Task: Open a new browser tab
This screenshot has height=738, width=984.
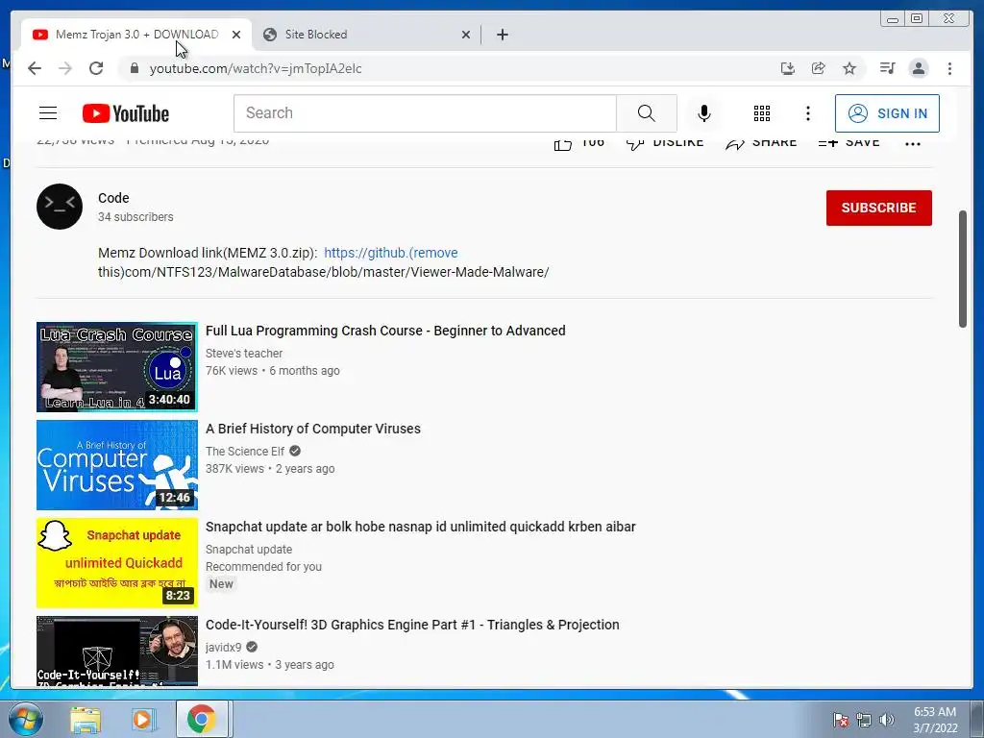Action: coord(502,35)
